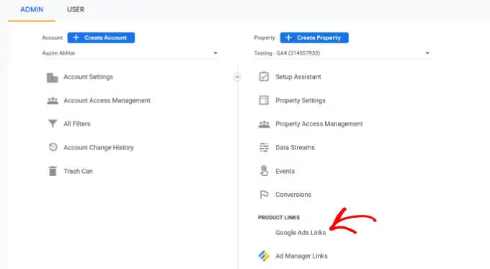
Task: Click the All Filters funnel icon
Action: pos(53,124)
